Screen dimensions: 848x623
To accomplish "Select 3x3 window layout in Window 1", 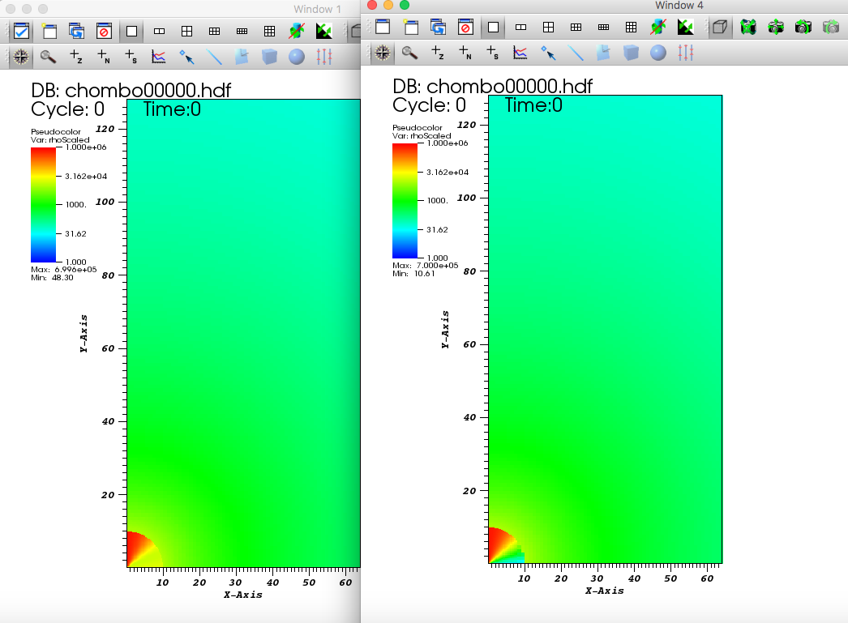I will pos(269,32).
